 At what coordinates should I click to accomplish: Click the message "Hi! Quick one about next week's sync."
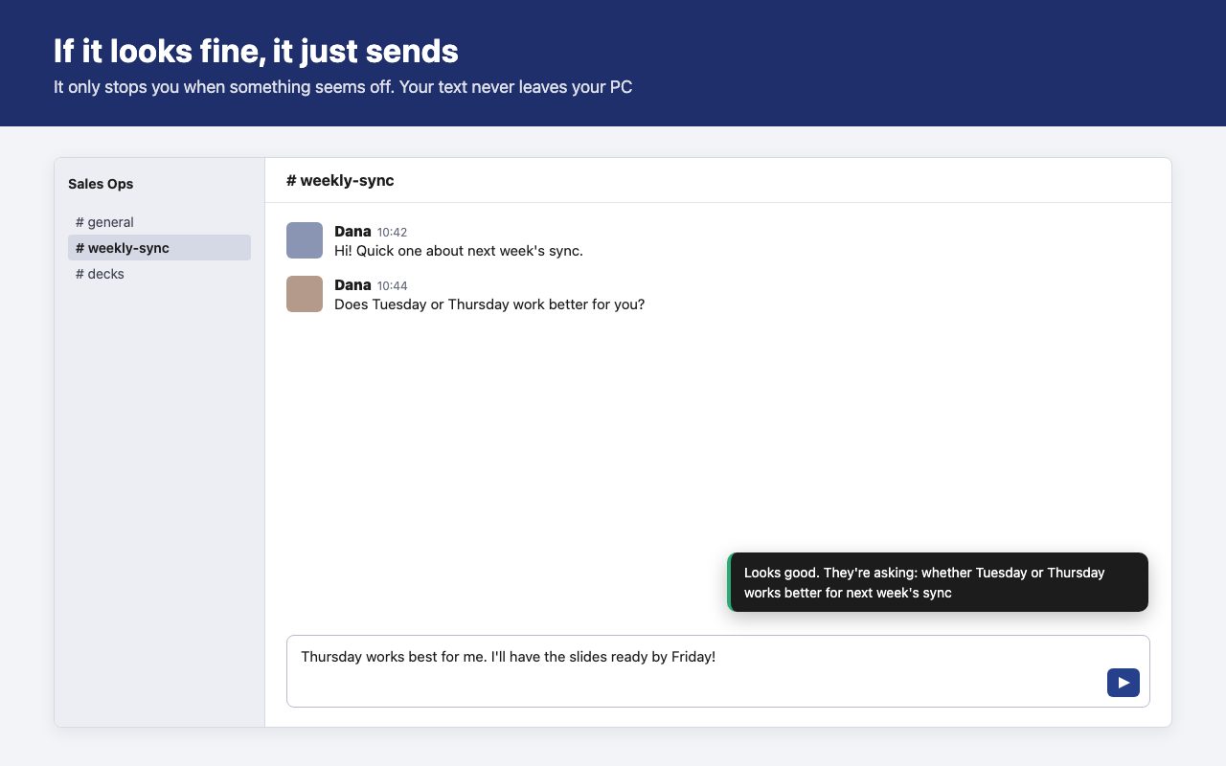click(459, 251)
